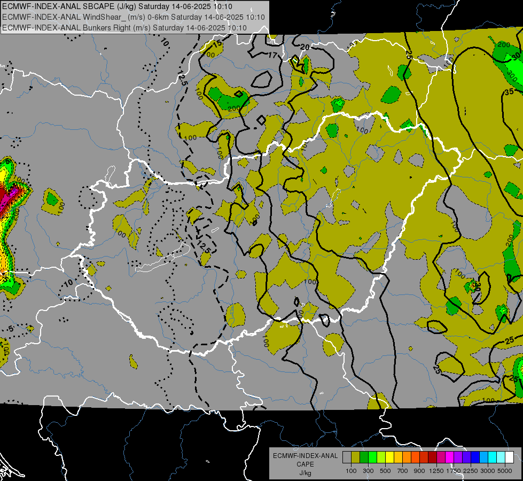Click the legend label 100
Viewport: 523px width, 481px height.
click(351, 471)
